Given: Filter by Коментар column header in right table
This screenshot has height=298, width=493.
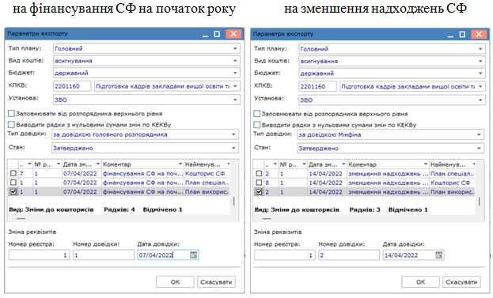Looking at the screenshot, I should [x=426, y=164].
